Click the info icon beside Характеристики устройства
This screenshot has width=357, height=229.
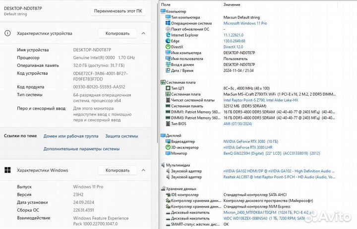click(x=7, y=33)
